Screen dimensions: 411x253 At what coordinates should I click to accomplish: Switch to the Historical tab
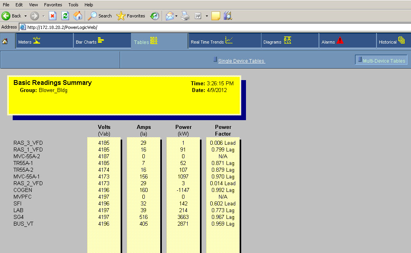(394, 41)
